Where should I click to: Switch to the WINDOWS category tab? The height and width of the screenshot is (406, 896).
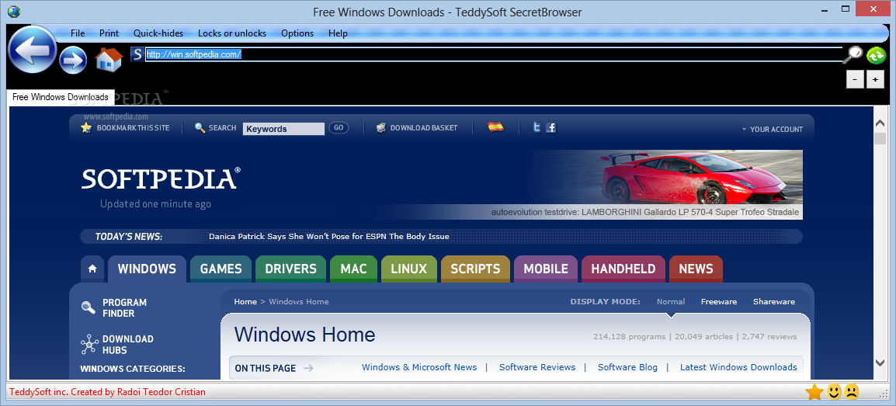[x=147, y=269]
